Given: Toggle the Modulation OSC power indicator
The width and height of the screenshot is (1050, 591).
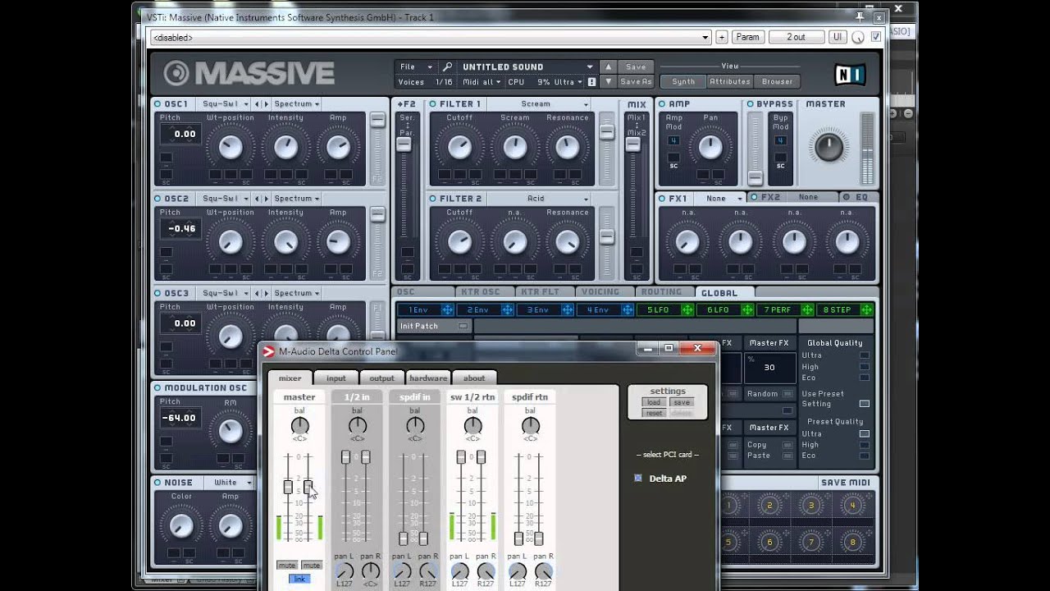Looking at the screenshot, I should pyautogui.click(x=157, y=388).
